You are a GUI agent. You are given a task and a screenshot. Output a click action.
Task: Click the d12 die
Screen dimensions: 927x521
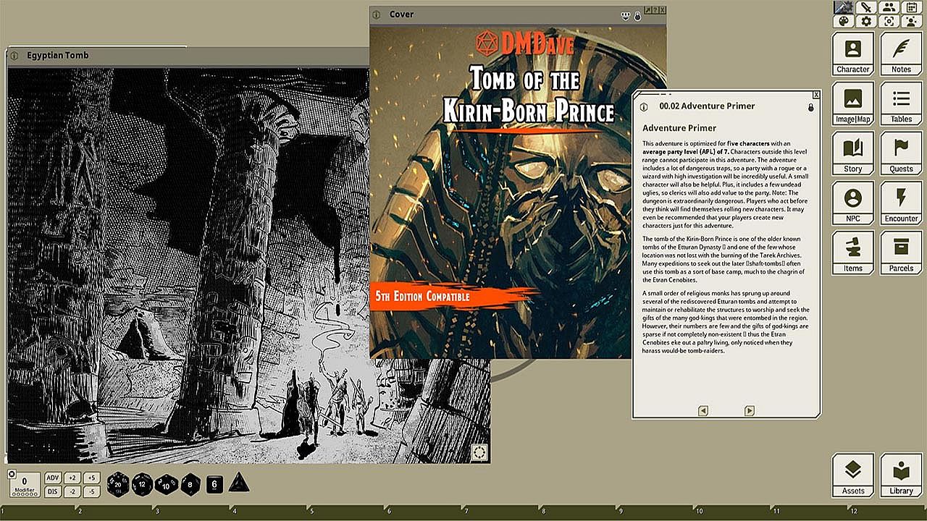click(142, 484)
